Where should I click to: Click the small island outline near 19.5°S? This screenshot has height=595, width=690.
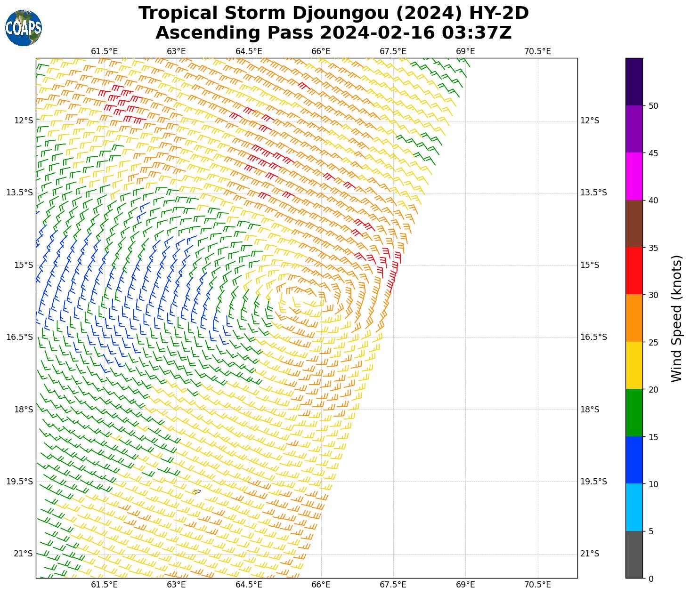(196, 492)
